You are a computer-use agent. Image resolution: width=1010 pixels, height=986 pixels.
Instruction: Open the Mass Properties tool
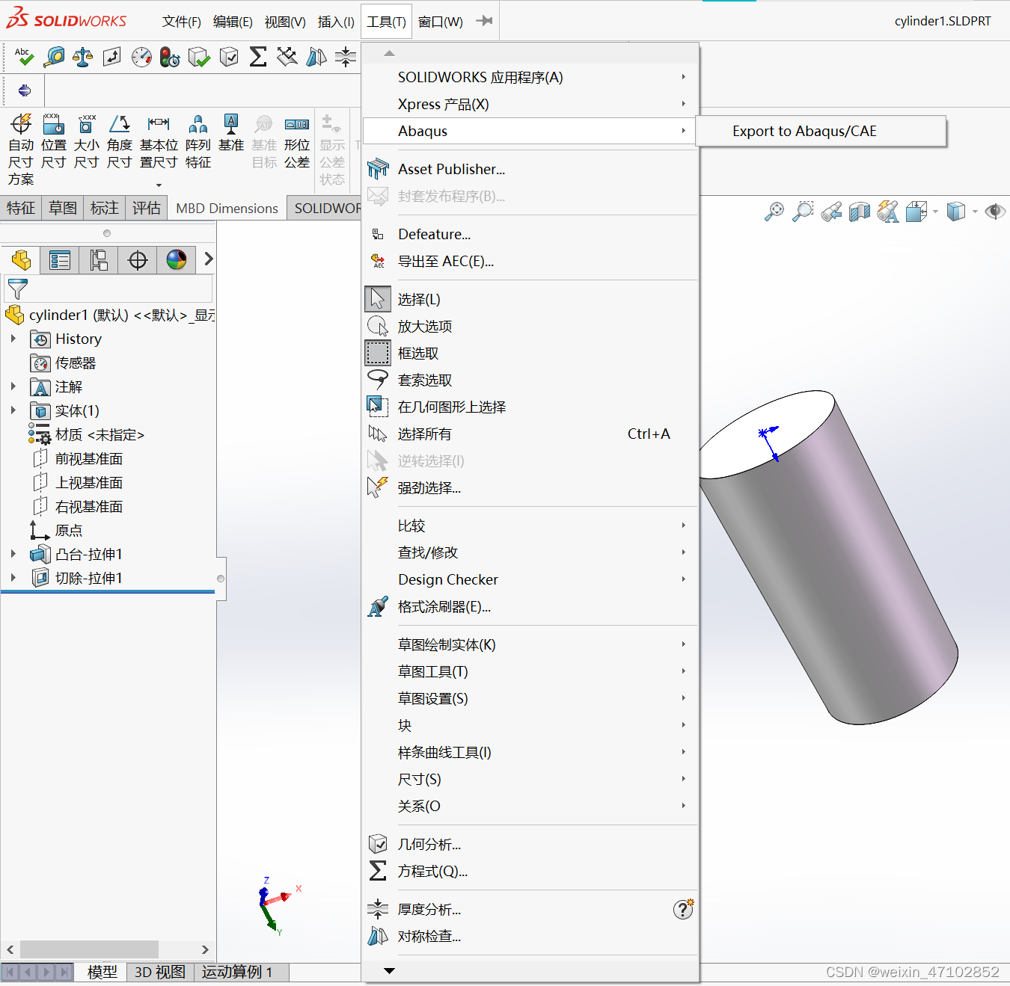(82, 57)
